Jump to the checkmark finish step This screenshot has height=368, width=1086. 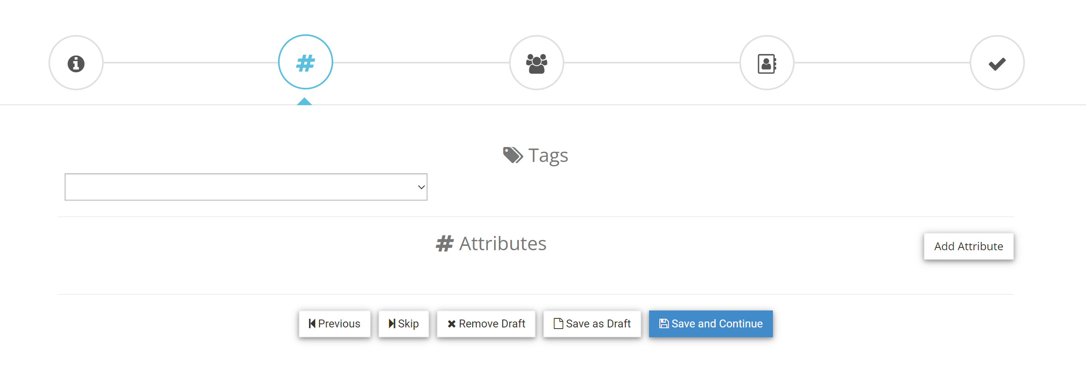pyautogui.click(x=997, y=63)
